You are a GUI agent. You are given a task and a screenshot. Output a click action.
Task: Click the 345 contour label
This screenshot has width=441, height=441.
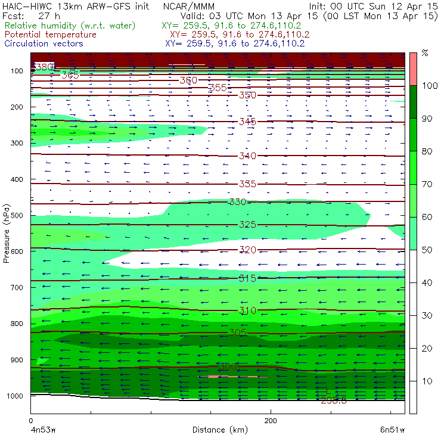coord(248,122)
